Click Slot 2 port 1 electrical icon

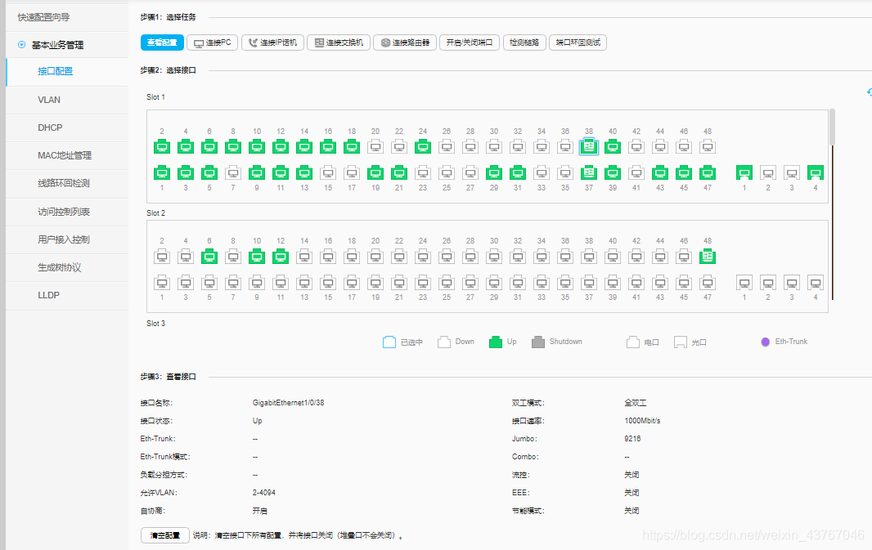(162, 283)
